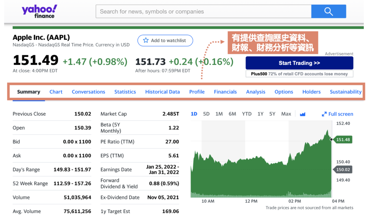373x219 pixels.
Task: Click the Yahoo Finance logo
Action: point(39,11)
